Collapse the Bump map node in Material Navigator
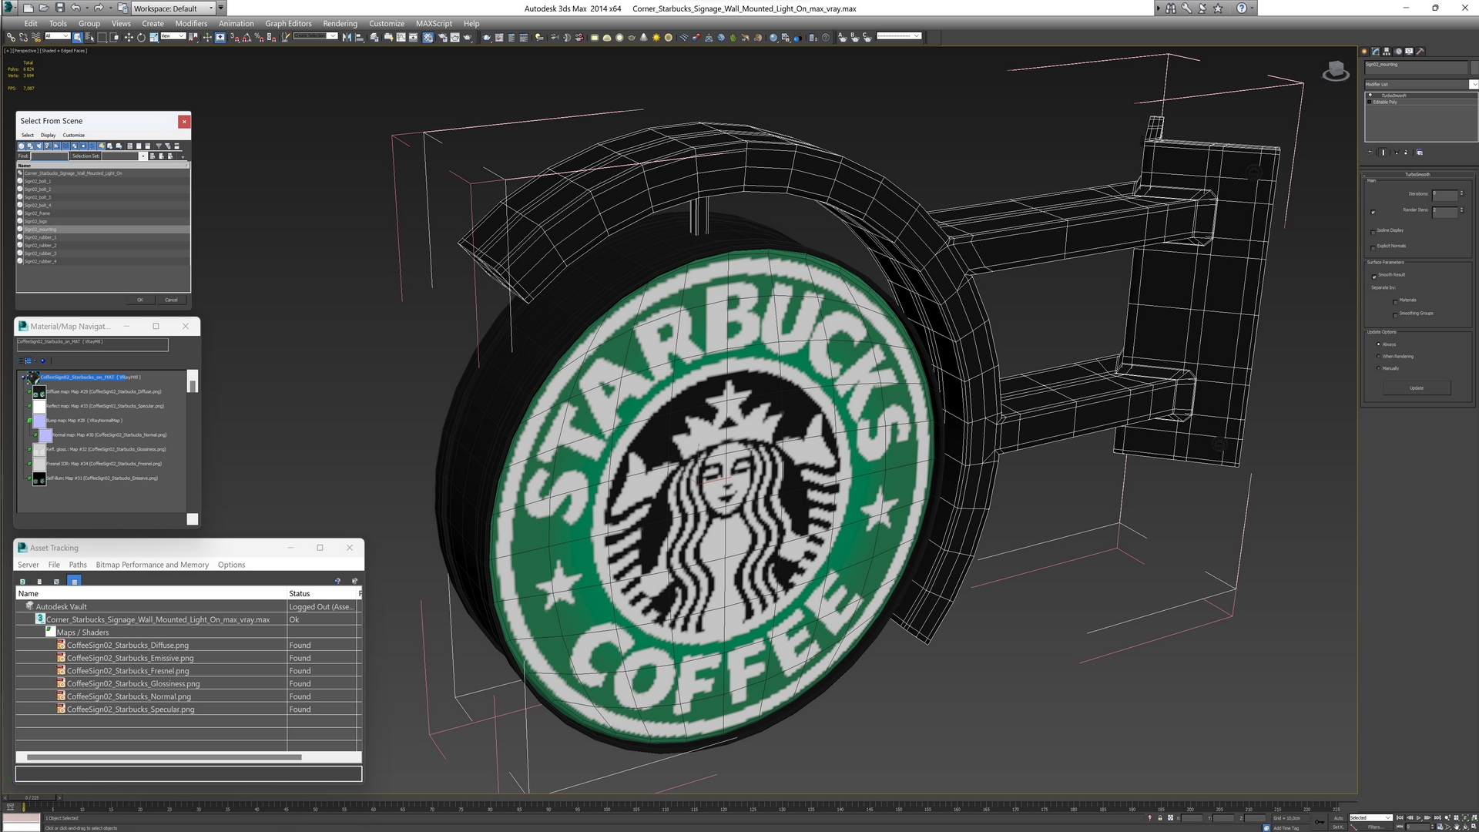Image resolution: width=1479 pixels, height=832 pixels. tap(29, 421)
